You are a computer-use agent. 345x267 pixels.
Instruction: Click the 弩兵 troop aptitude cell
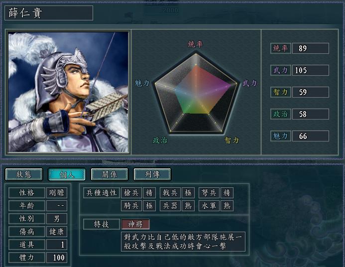[209, 193]
